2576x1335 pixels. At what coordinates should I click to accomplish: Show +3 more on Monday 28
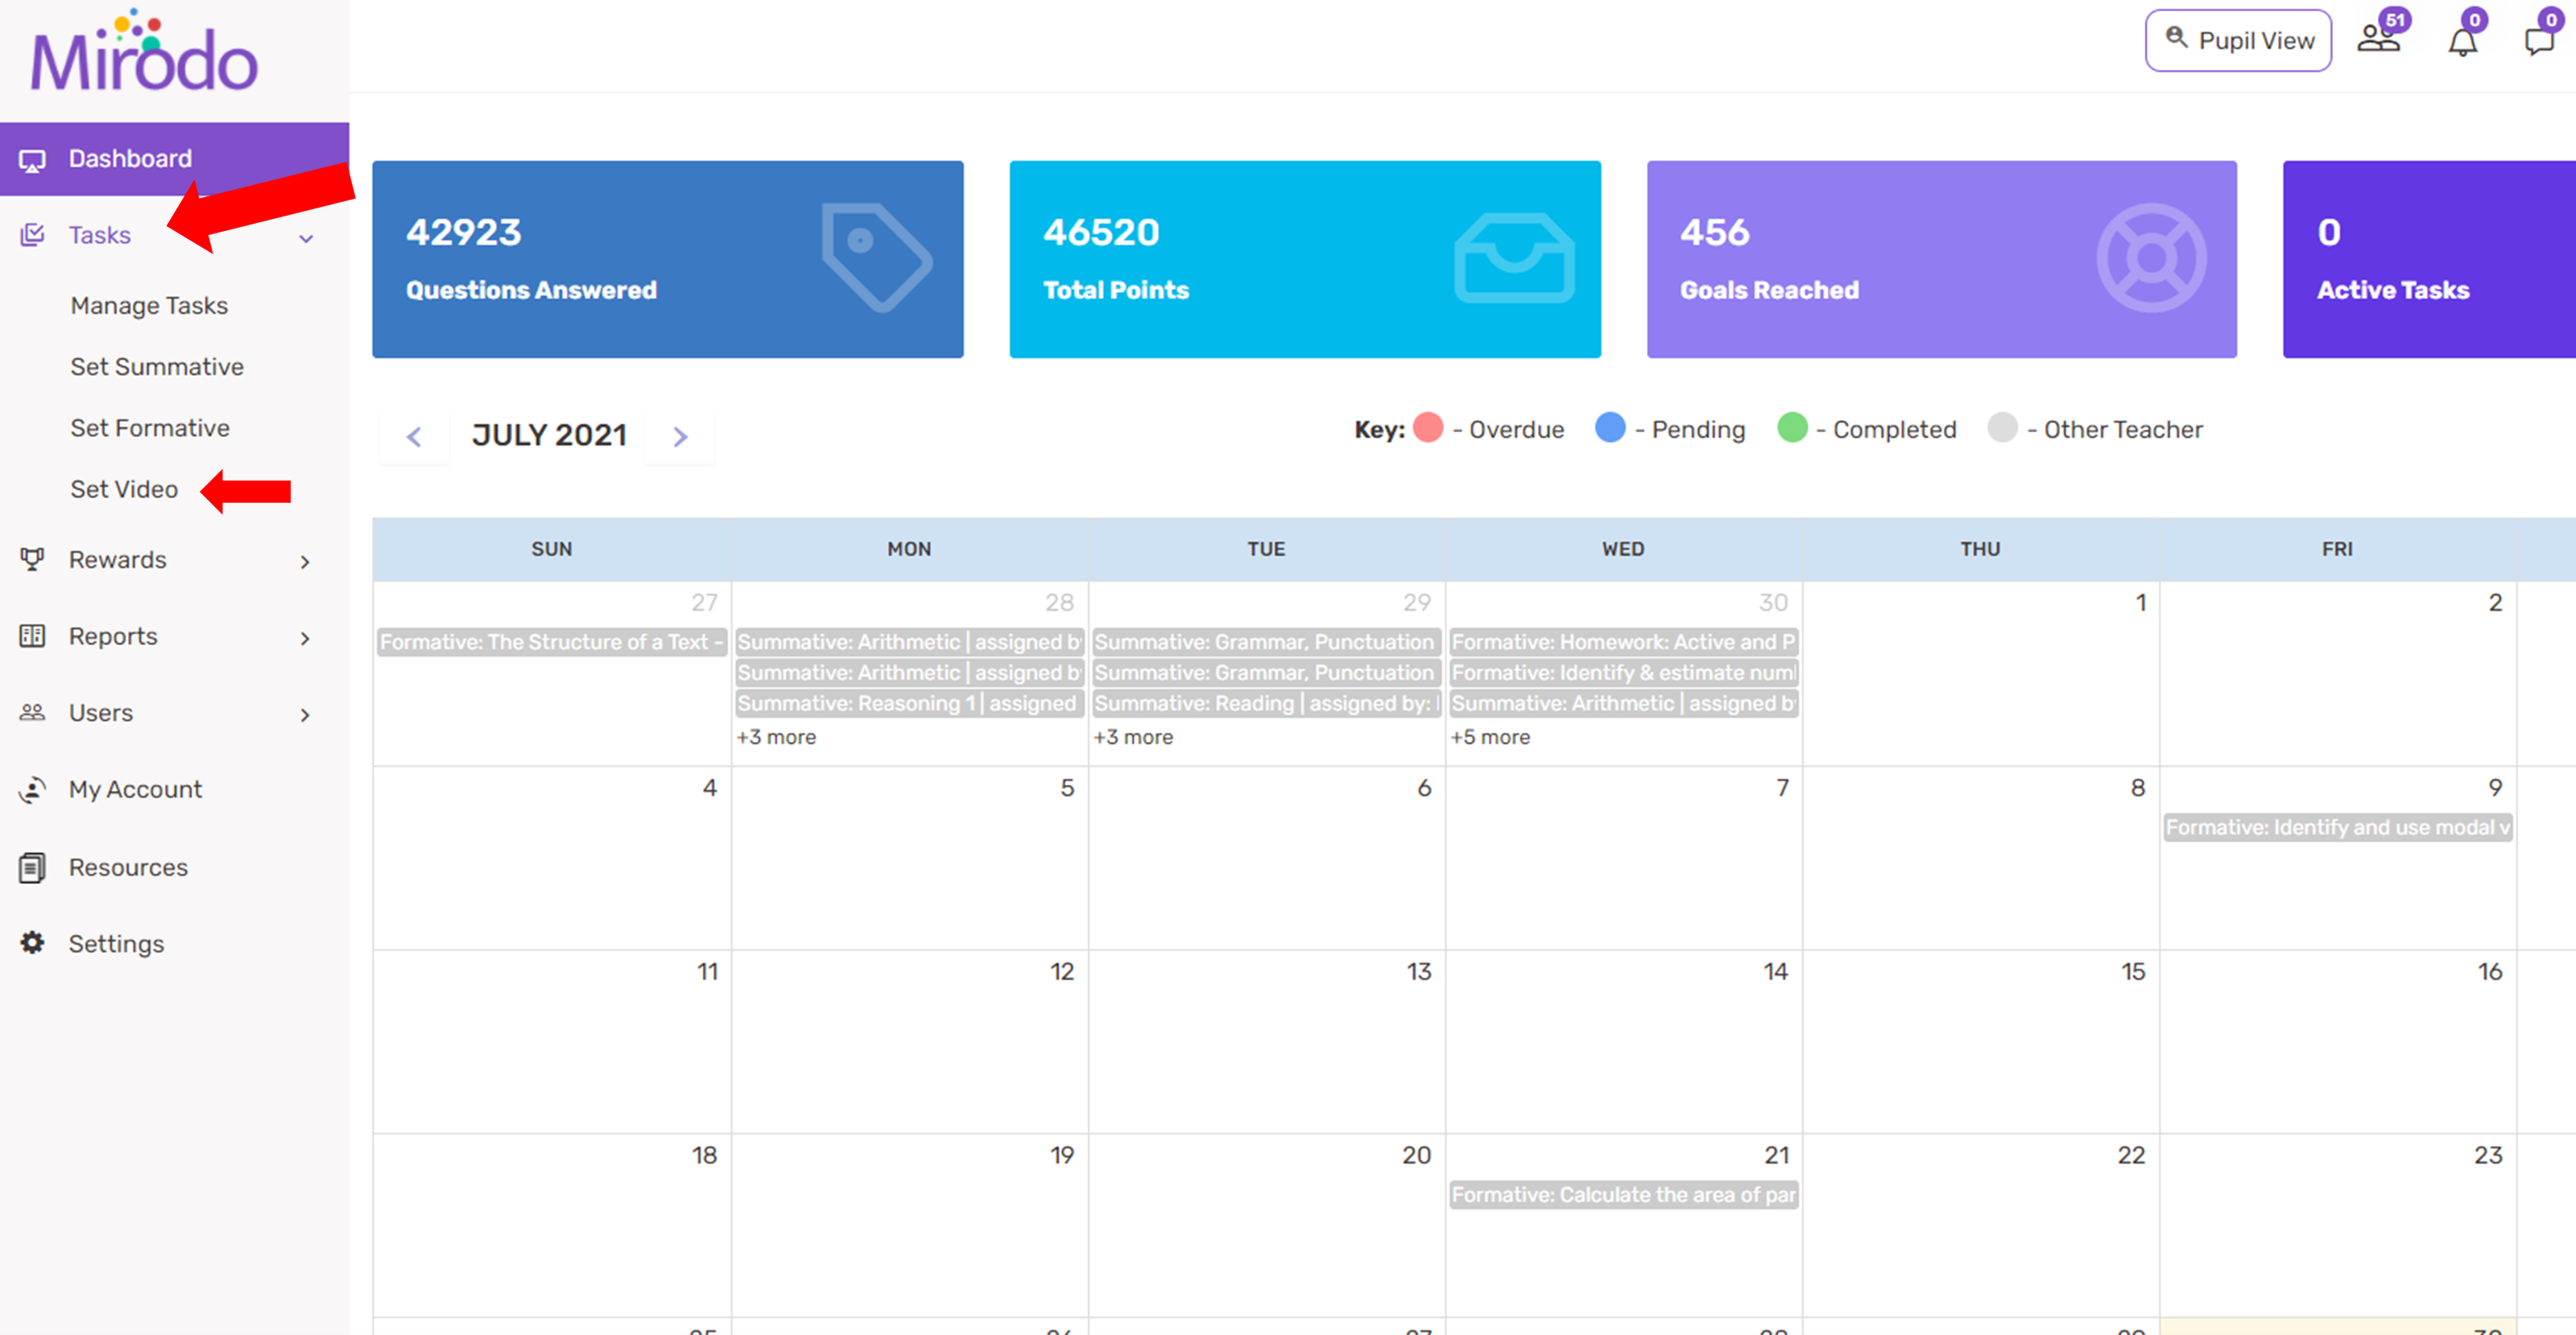coord(776,736)
